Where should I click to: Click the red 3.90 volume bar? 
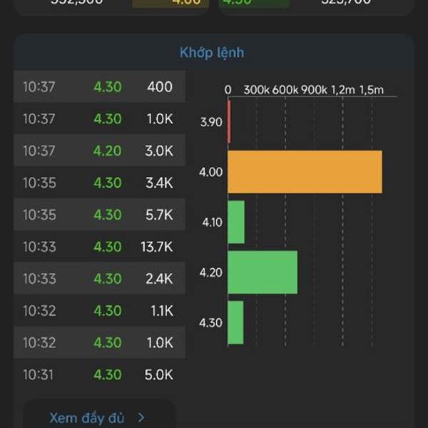[229, 122]
